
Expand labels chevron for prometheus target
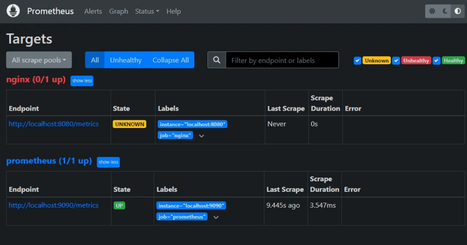click(216, 217)
